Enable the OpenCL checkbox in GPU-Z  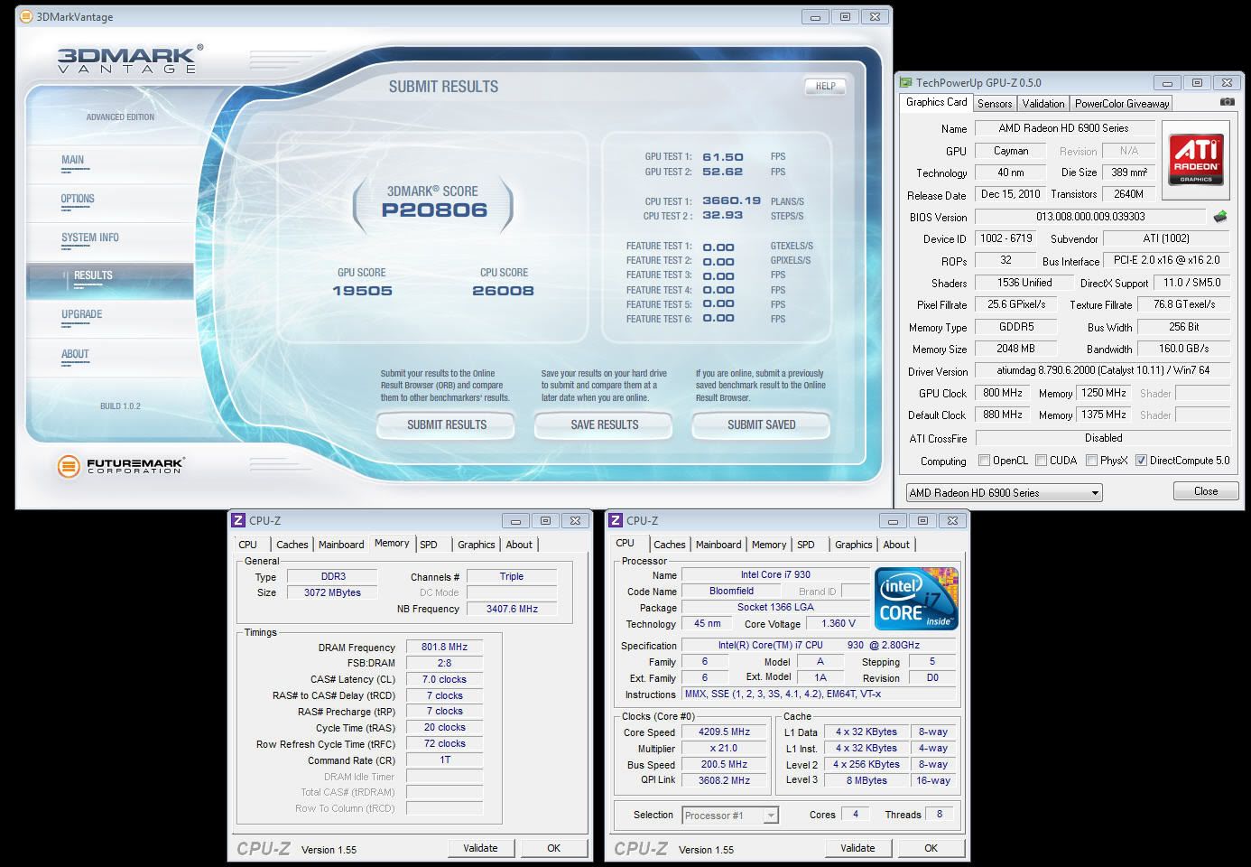tap(984, 461)
